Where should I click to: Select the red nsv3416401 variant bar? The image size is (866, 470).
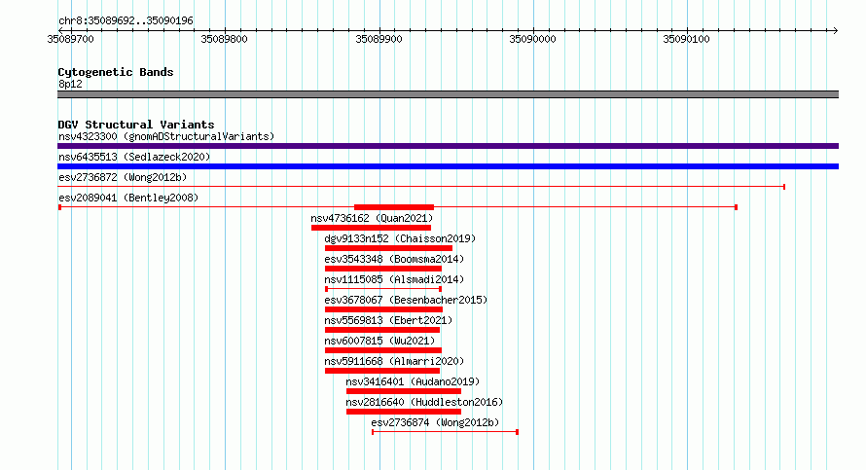coord(404,391)
